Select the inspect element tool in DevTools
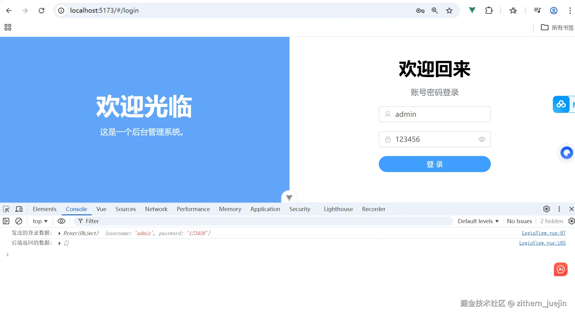The height and width of the screenshot is (316, 575). 6,209
